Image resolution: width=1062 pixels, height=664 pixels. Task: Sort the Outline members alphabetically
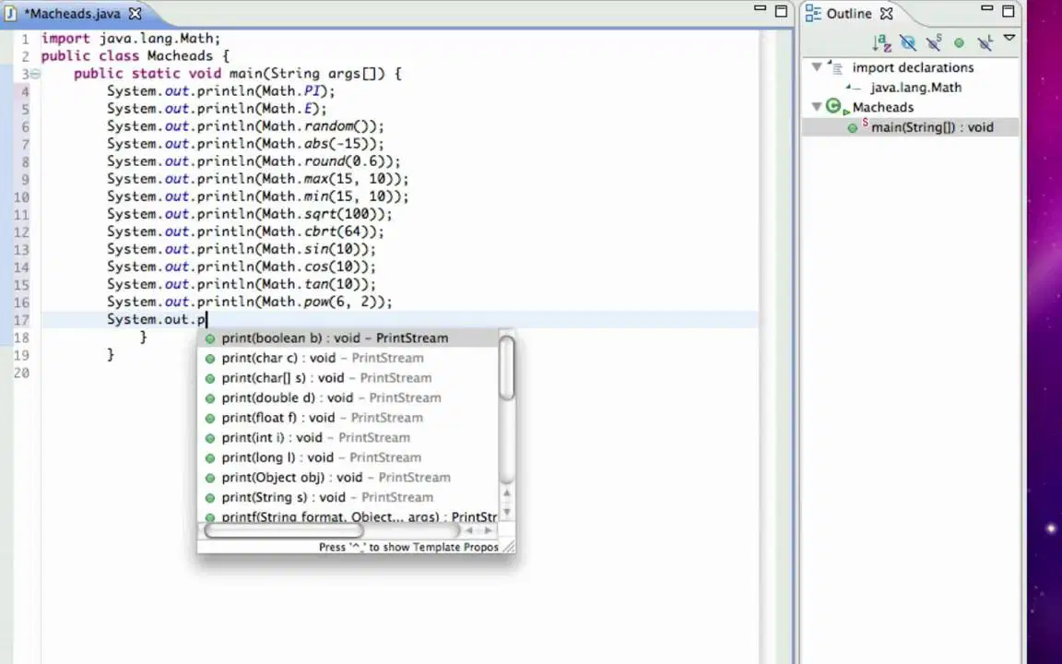(881, 42)
